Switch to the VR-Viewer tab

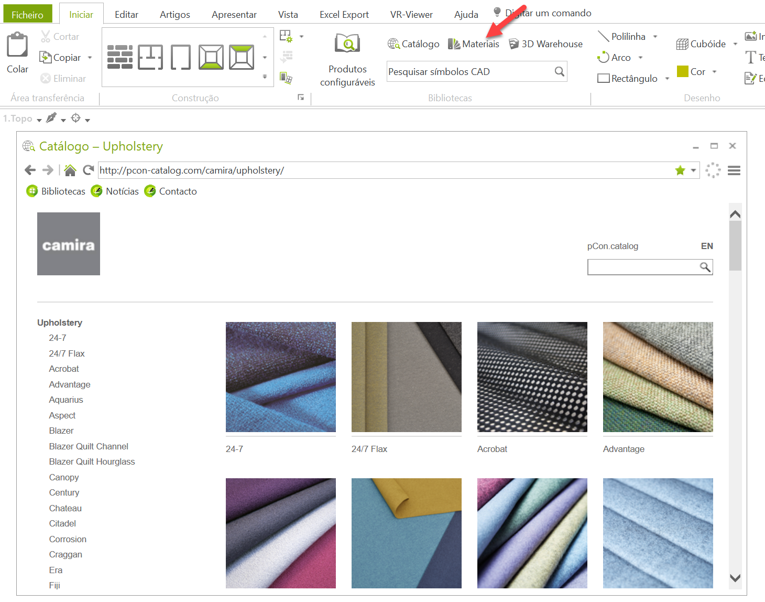(411, 15)
